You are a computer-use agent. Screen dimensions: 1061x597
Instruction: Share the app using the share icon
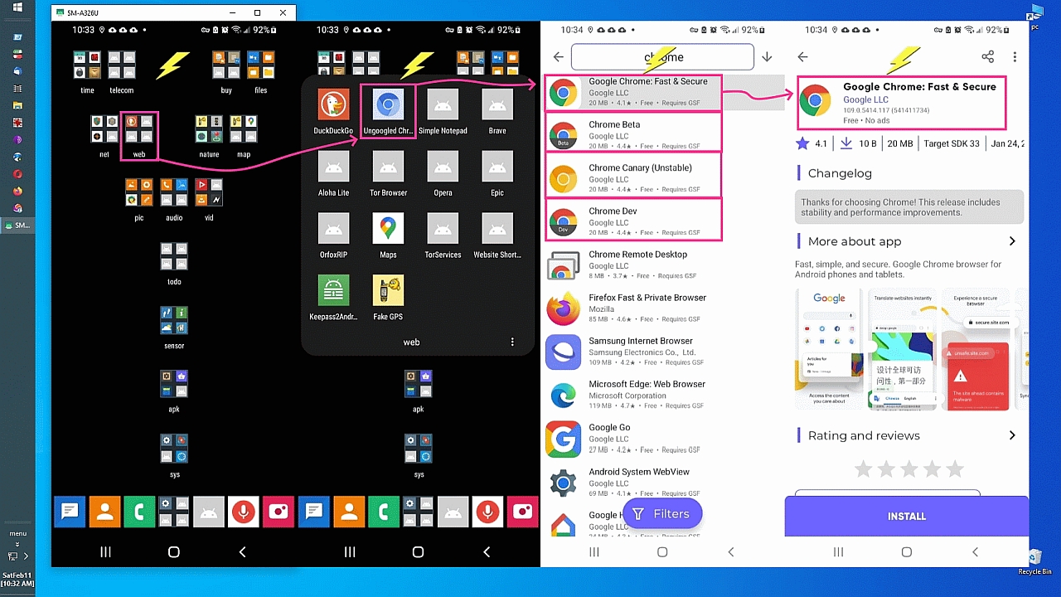(987, 57)
